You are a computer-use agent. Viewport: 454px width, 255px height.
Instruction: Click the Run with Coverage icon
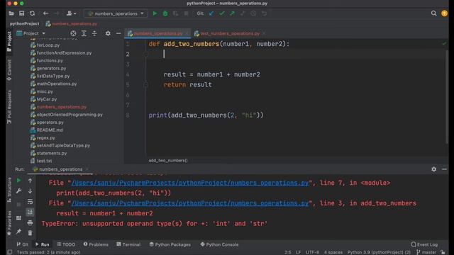click(x=175, y=13)
